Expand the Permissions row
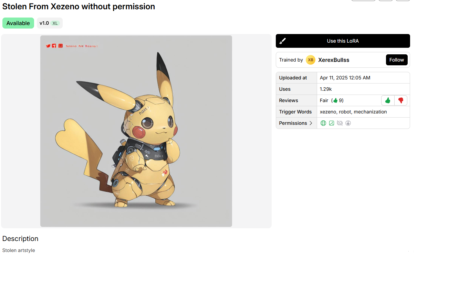 [296, 123]
